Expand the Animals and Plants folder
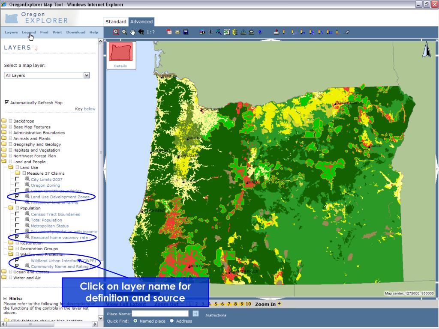The width and height of the screenshot is (439, 329). pos(4,138)
